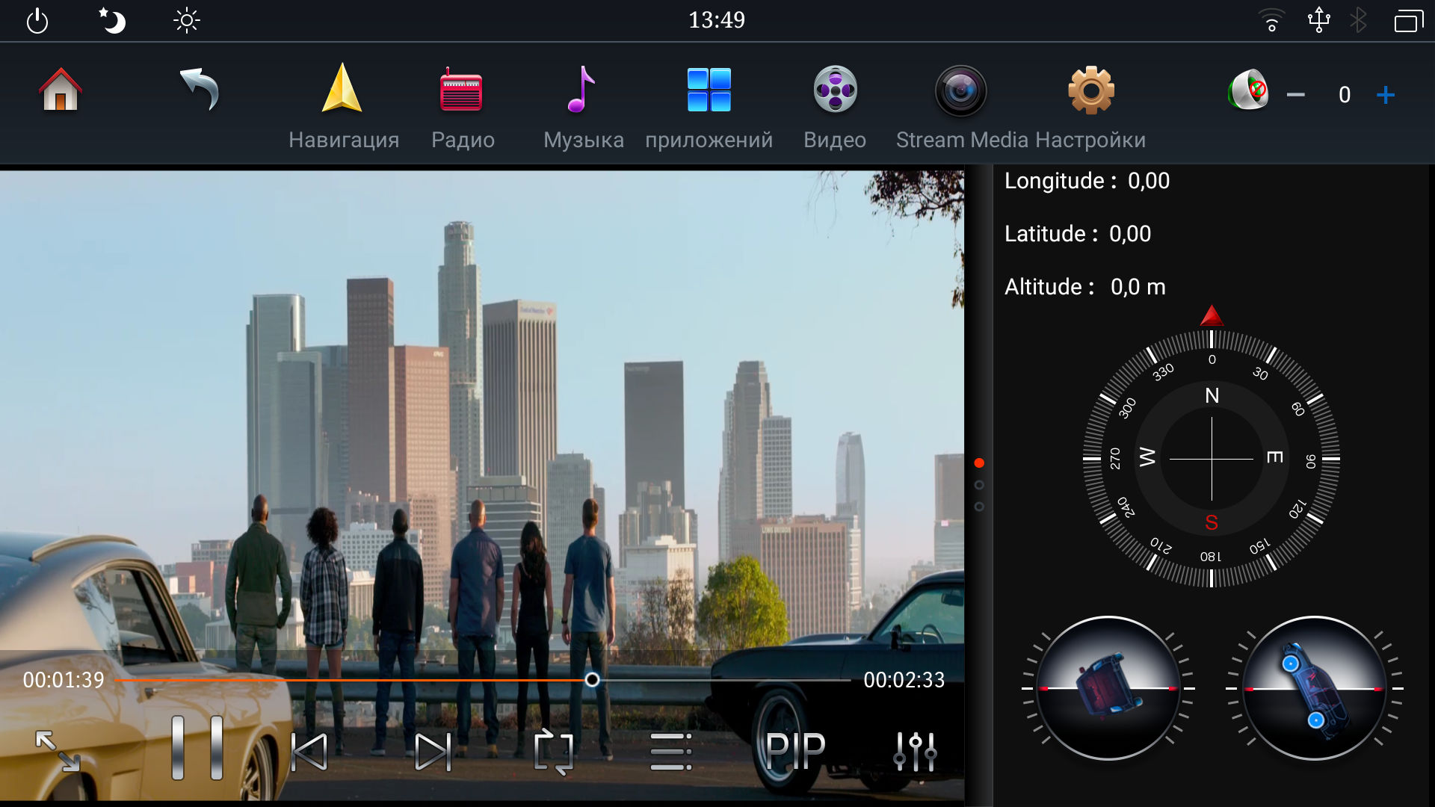Skip to next video
Screen dimensions: 1435x807
pos(433,752)
